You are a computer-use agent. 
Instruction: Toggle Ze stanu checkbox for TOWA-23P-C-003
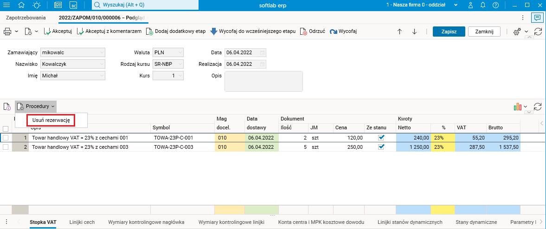click(382, 146)
